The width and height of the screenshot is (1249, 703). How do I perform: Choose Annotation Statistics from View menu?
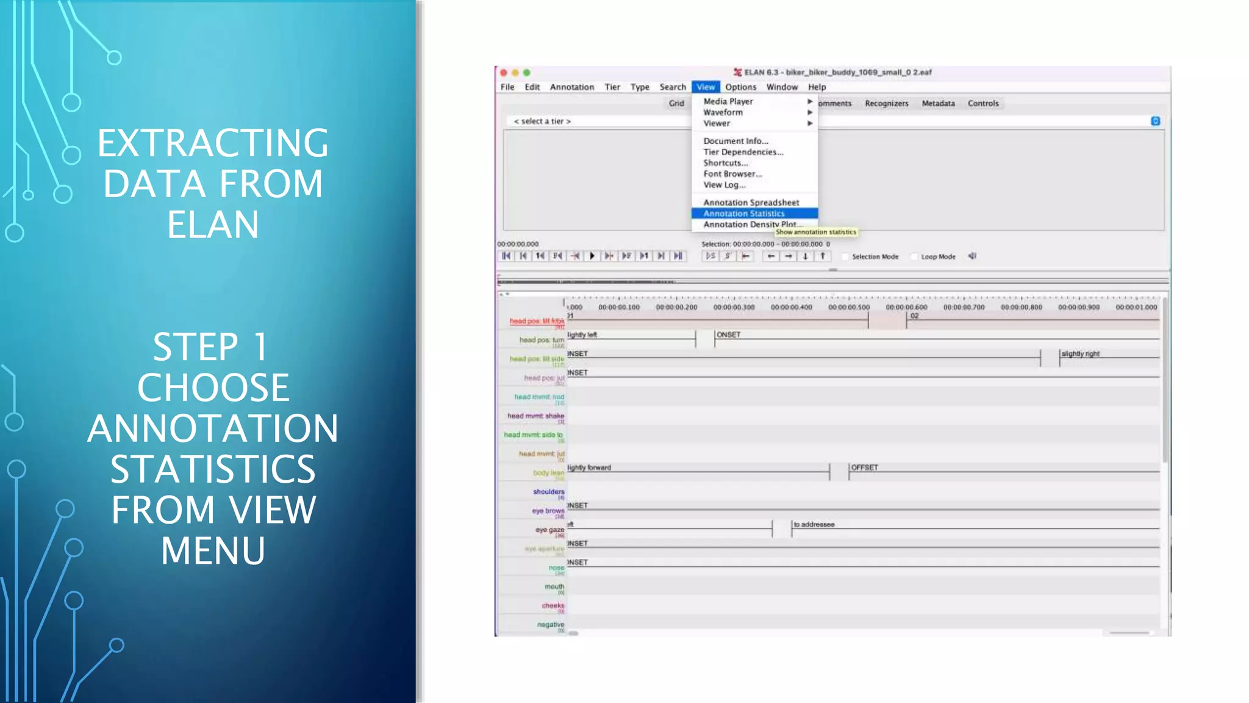pos(744,214)
